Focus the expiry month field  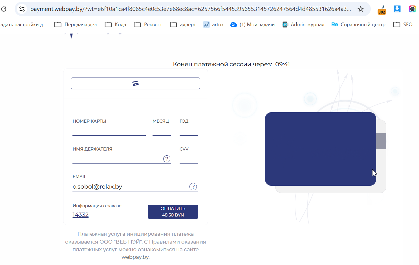[162, 131]
